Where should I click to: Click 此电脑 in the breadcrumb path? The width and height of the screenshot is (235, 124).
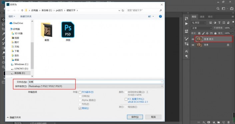(34, 10)
